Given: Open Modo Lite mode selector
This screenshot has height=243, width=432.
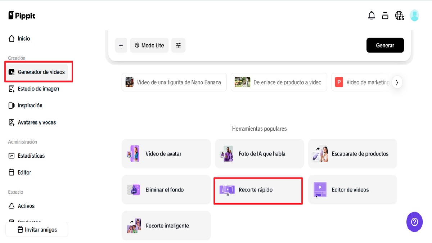Looking at the screenshot, I should (149, 45).
